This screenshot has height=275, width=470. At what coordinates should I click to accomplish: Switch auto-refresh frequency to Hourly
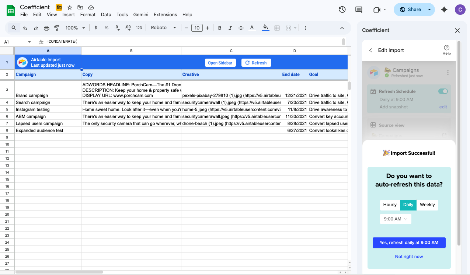[x=390, y=205]
